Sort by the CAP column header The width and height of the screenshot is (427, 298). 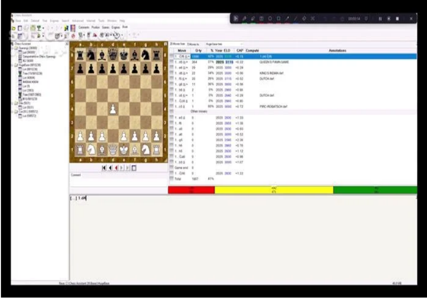(x=240, y=51)
